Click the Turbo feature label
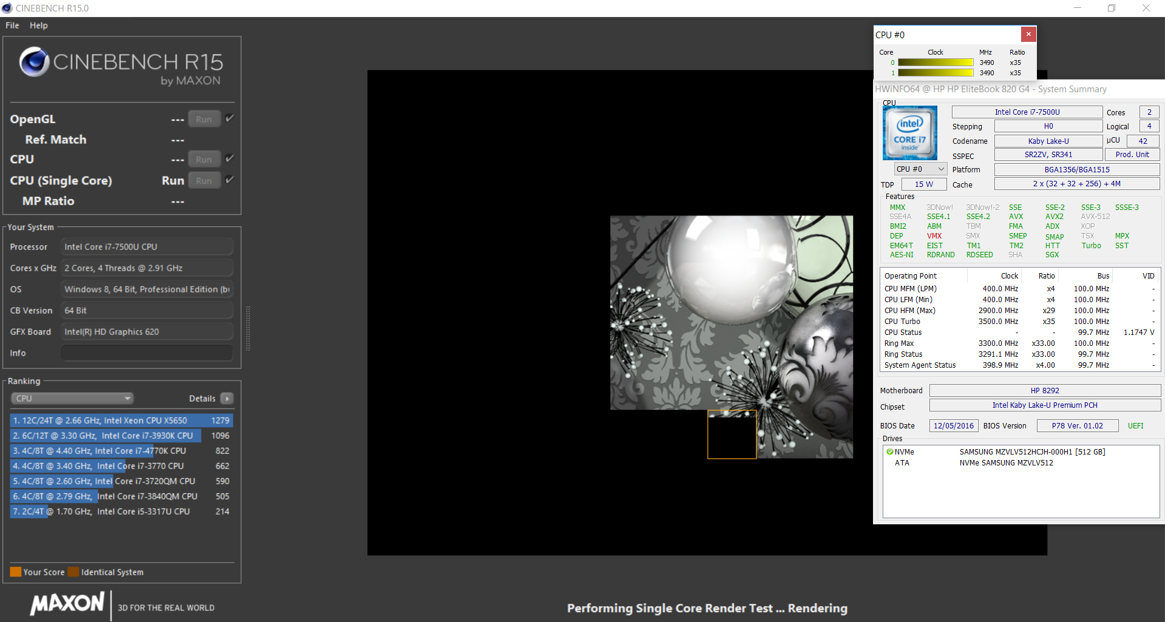This screenshot has height=622, width=1165. coord(1091,246)
